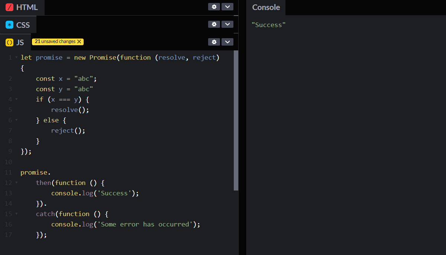The width and height of the screenshot is (446, 255).
Task: Select the JS editor tab
Action: pyautogui.click(x=15, y=42)
